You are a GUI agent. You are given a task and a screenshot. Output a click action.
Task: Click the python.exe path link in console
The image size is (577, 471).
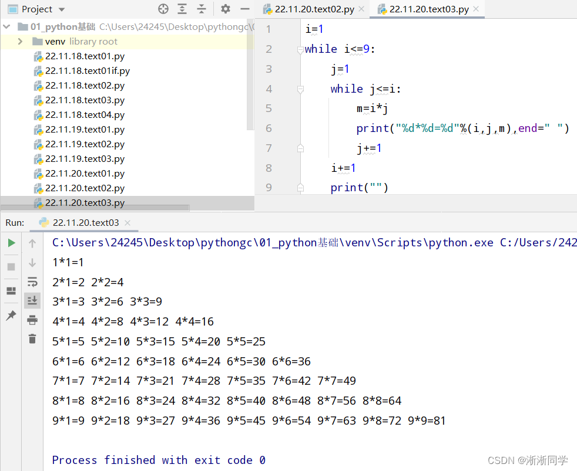click(273, 242)
